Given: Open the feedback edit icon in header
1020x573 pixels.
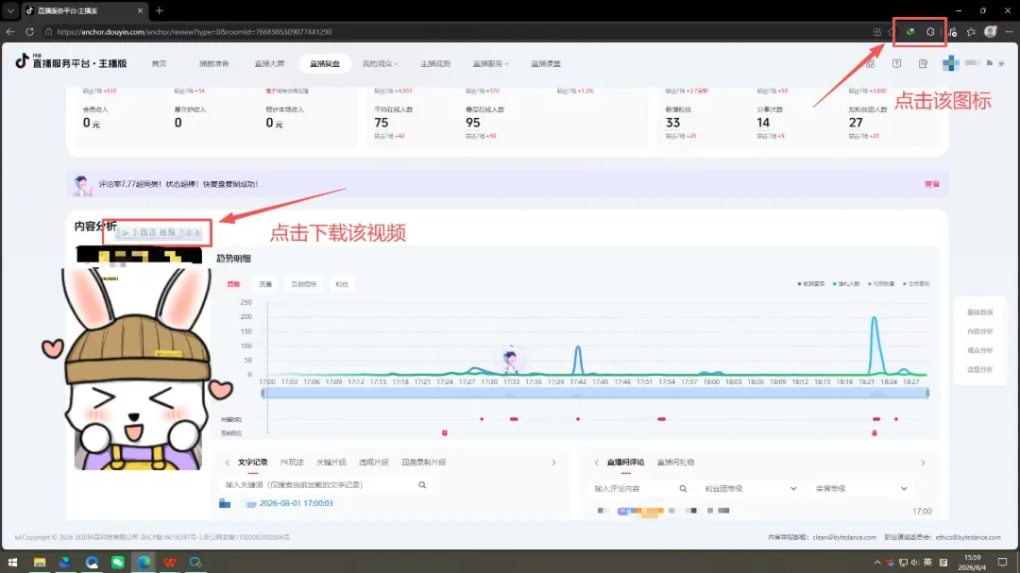Looking at the screenshot, I should tap(923, 64).
